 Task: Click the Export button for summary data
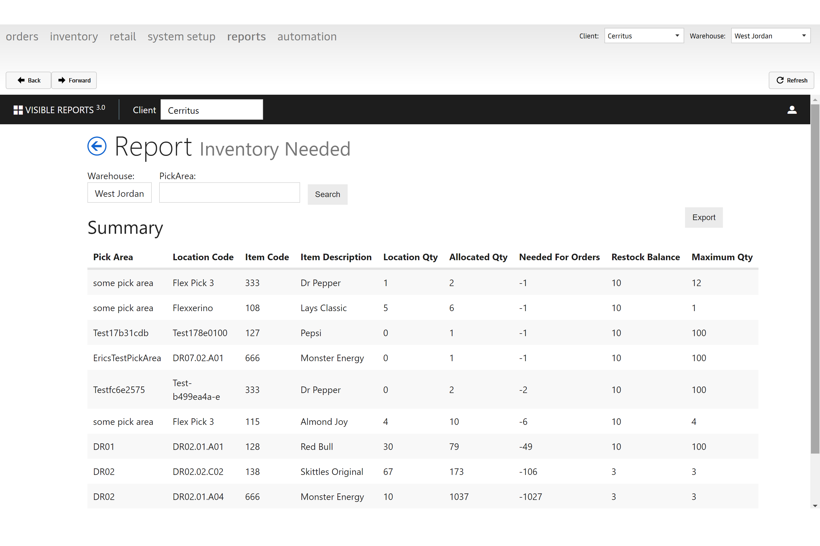click(x=704, y=218)
